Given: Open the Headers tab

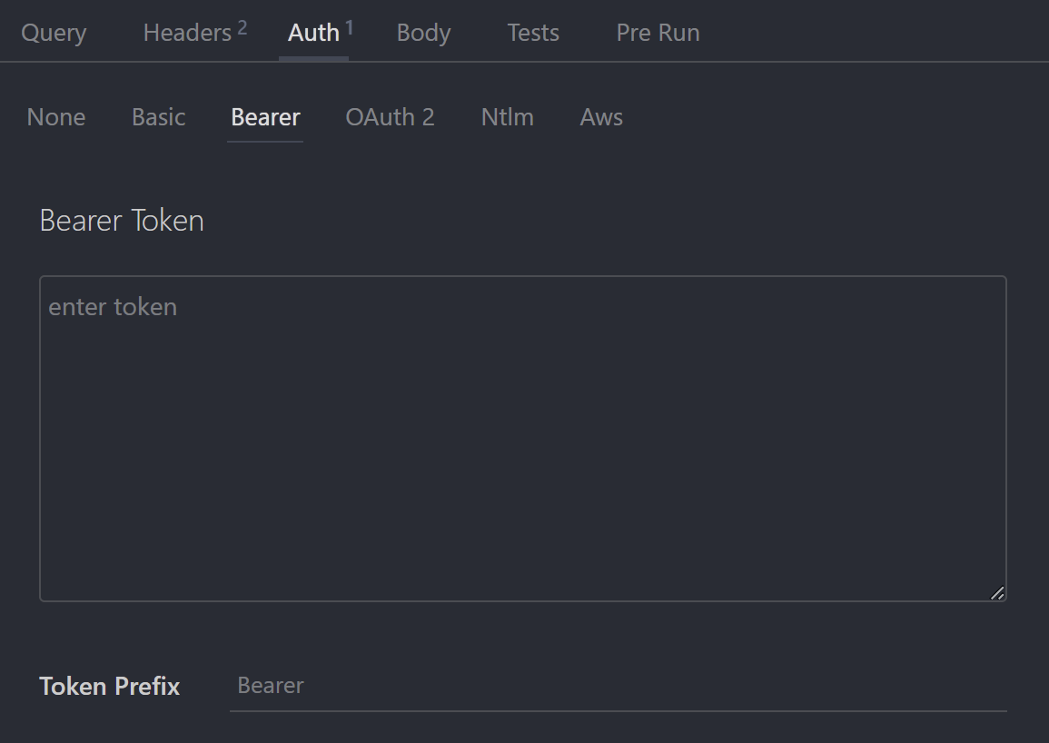Looking at the screenshot, I should (186, 33).
